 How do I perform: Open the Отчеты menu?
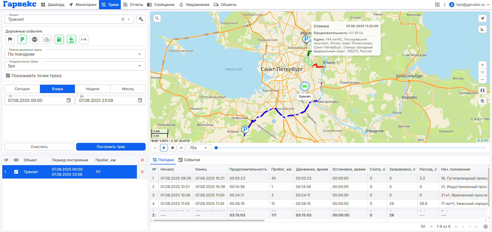tap(133, 5)
